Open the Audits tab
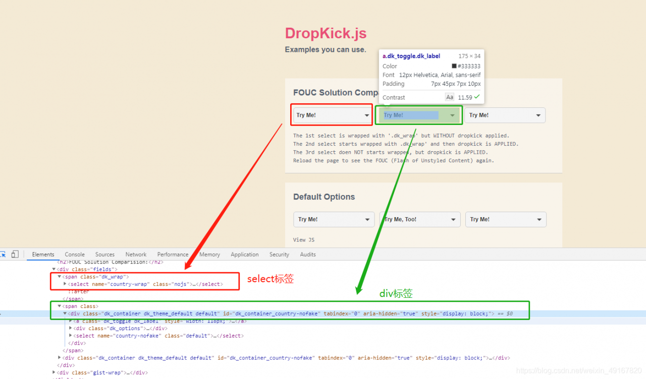This screenshot has height=379, width=646. [x=308, y=255]
